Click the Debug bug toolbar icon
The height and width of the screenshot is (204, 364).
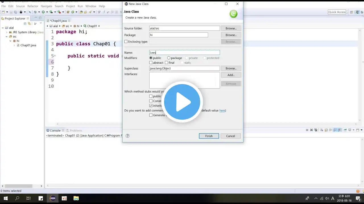pos(35,12)
